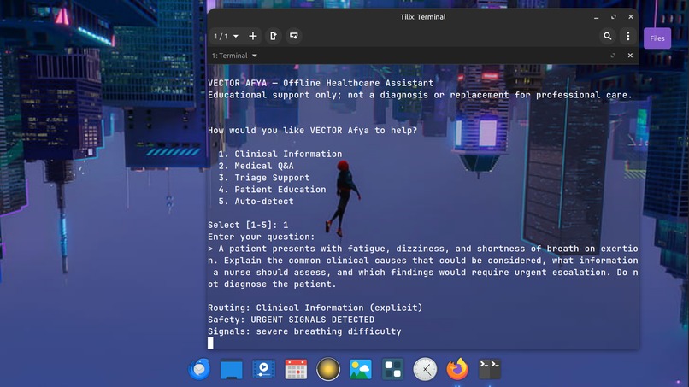
Task: Maximize the terminal pane in Tilix
Action: coord(613,56)
